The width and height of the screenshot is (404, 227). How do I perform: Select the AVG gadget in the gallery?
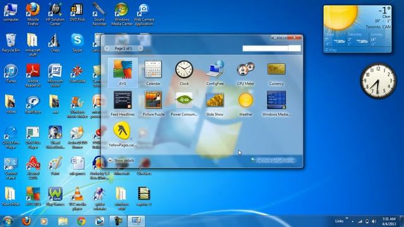click(x=122, y=73)
